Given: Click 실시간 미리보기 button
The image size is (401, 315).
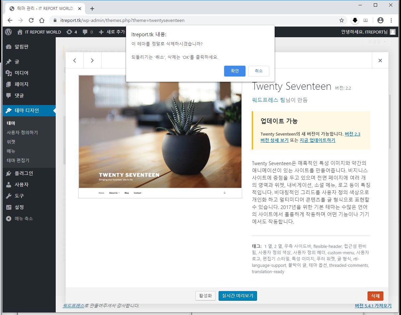Looking at the screenshot, I should click(238, 296).
